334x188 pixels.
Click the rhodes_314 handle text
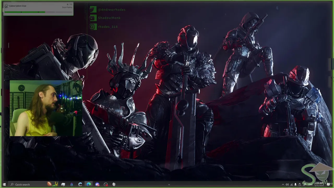[x=108, y=27]
